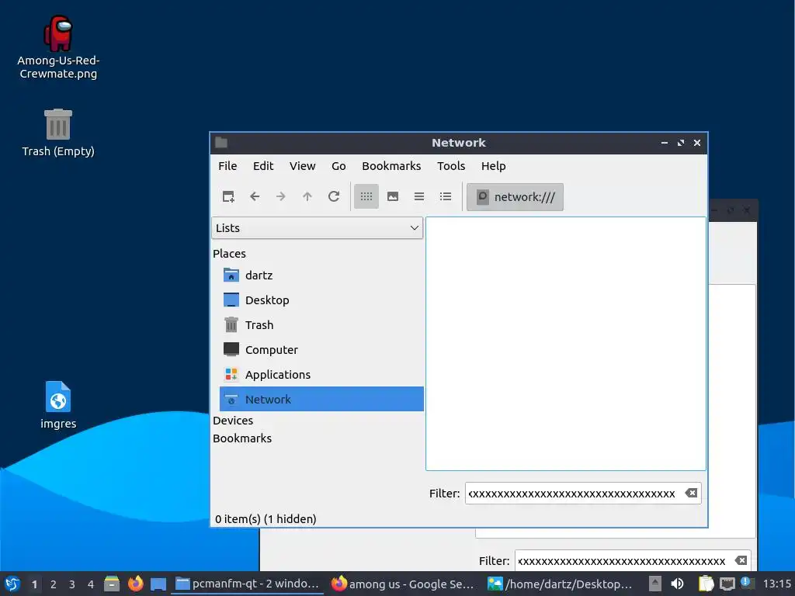Open the View menu
Screen dimensions: 795x596
coord(303,166)
